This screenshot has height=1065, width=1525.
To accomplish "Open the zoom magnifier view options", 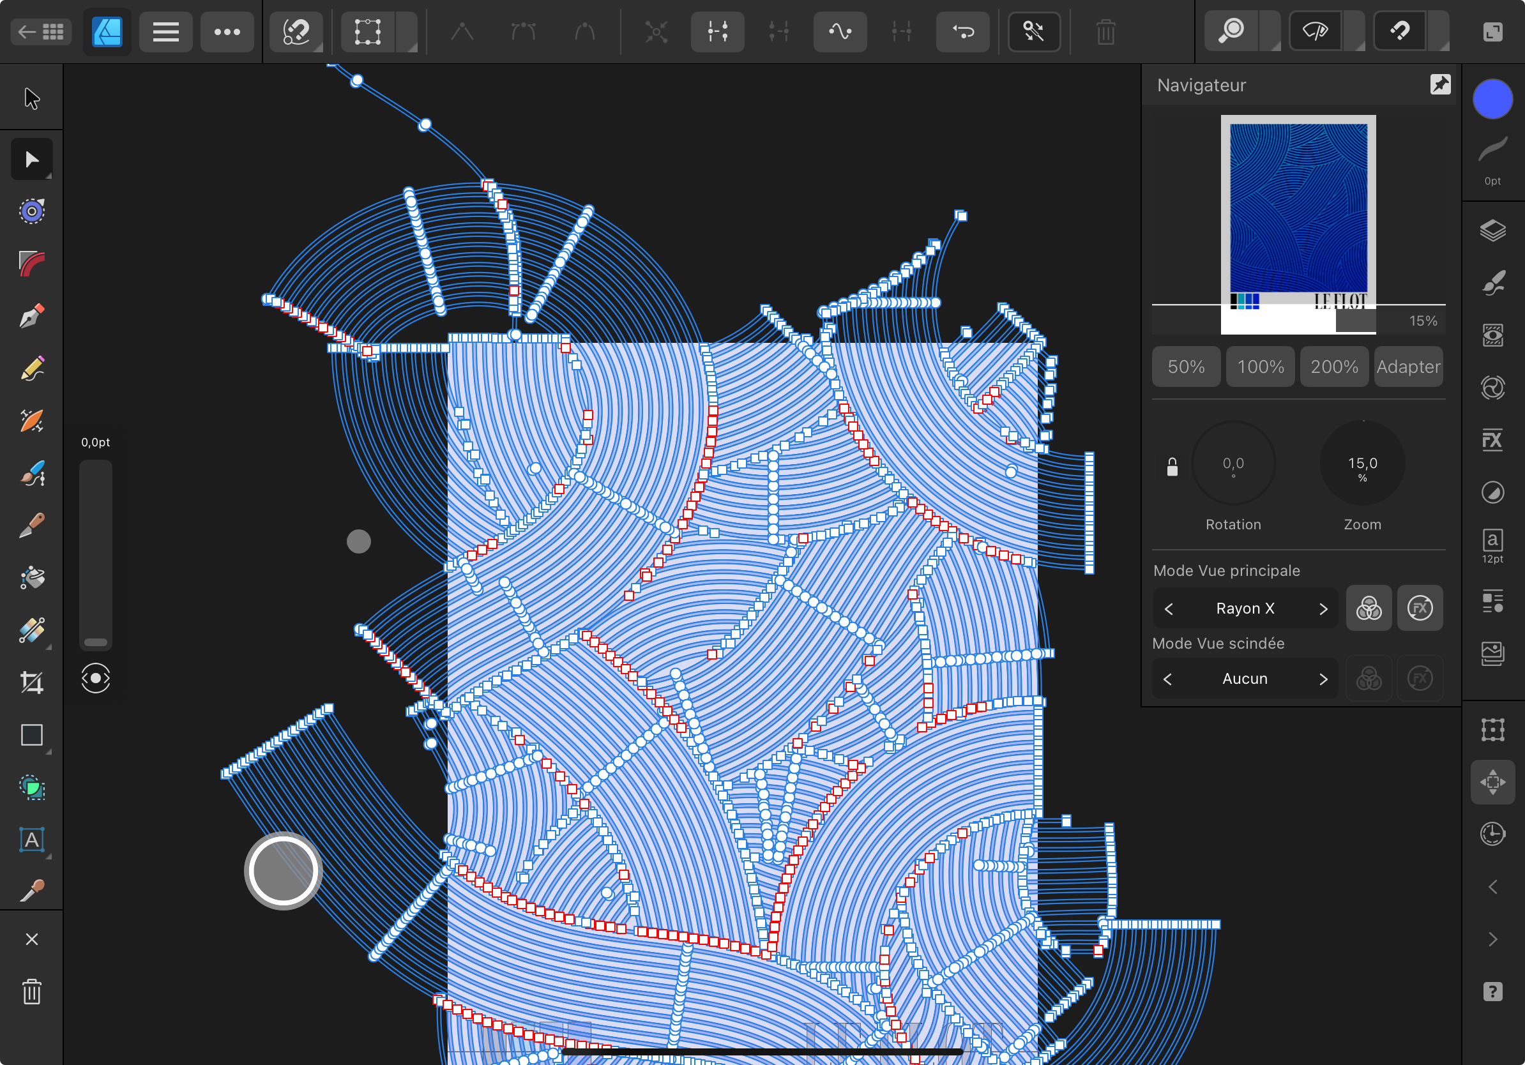I will click(1232, 31).
